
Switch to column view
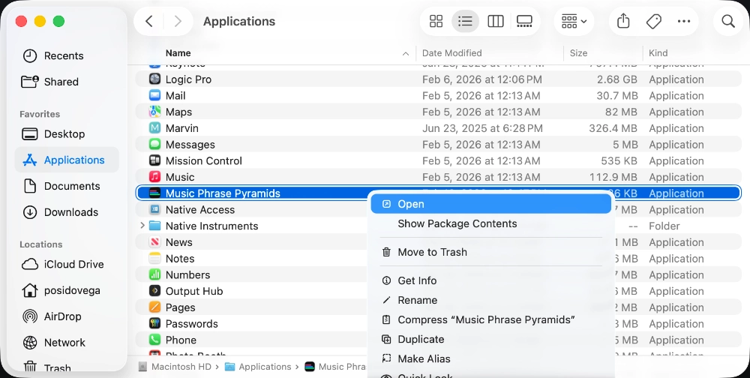tap(495, 21)
